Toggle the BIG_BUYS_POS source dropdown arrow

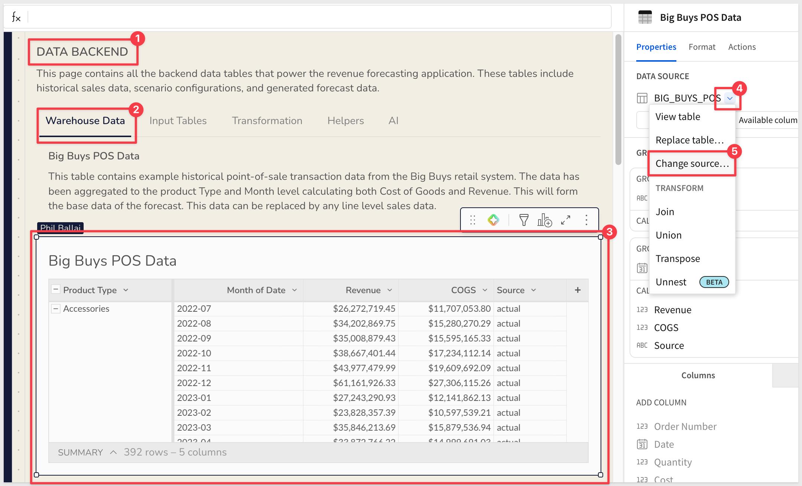click(730, 98)
